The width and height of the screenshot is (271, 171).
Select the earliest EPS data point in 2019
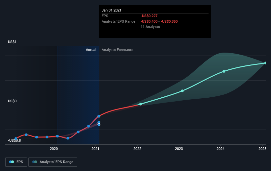pos(16,138)
